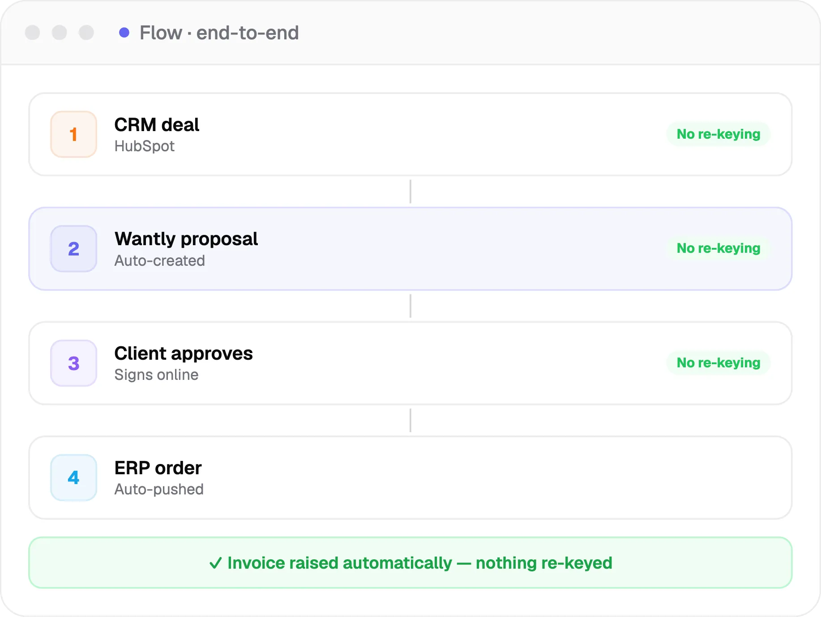Click the indigo step 2 number badge

[x=73, y=249]
